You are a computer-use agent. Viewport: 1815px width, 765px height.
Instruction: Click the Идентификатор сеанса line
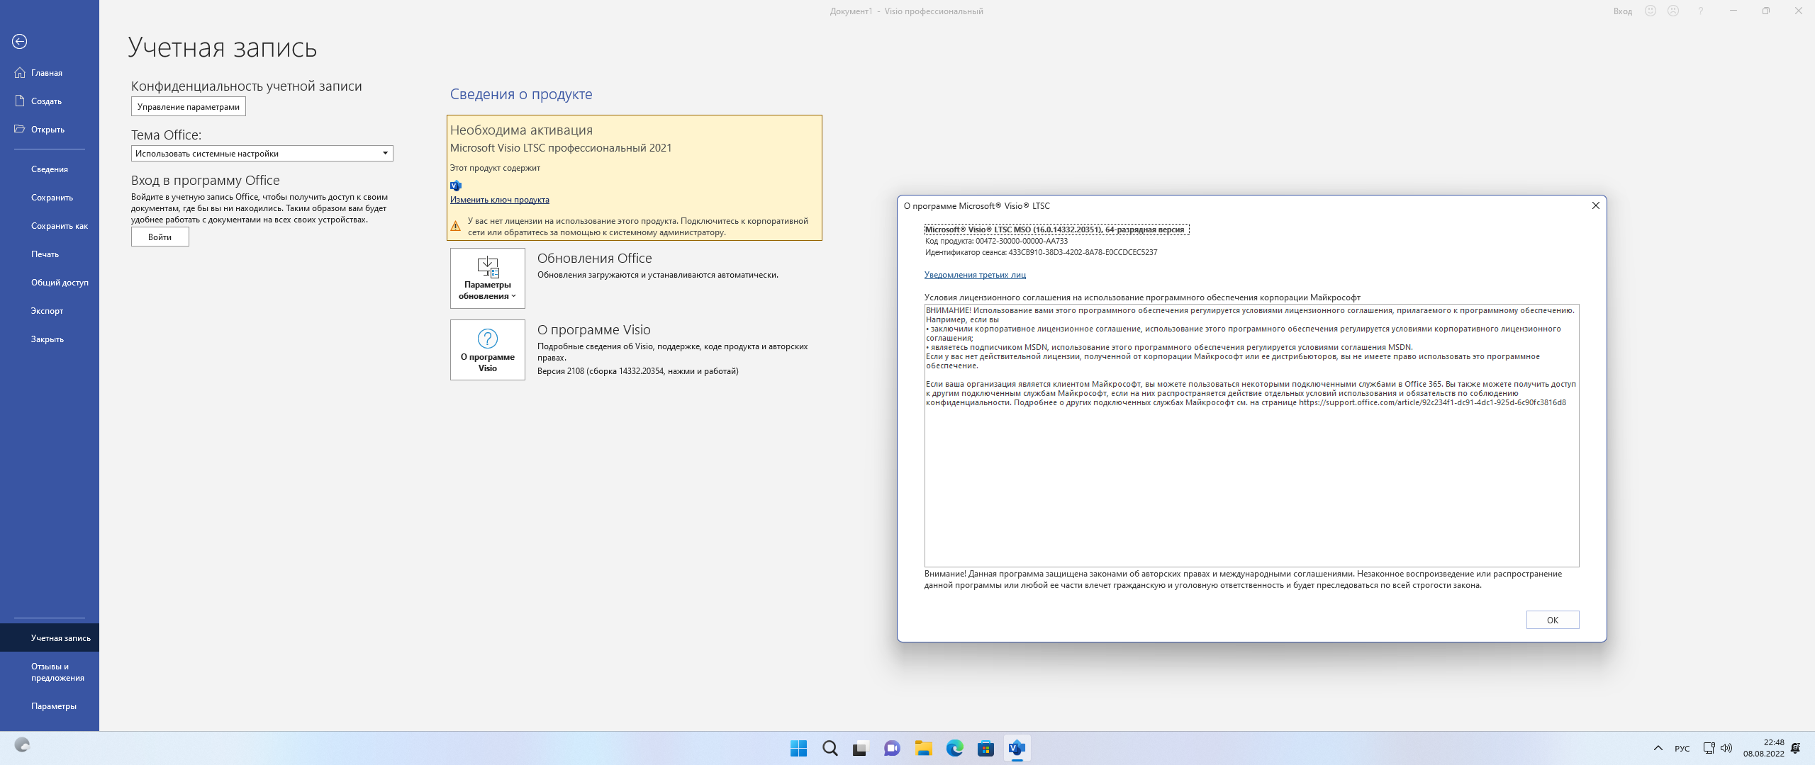tap(1041, 252)
